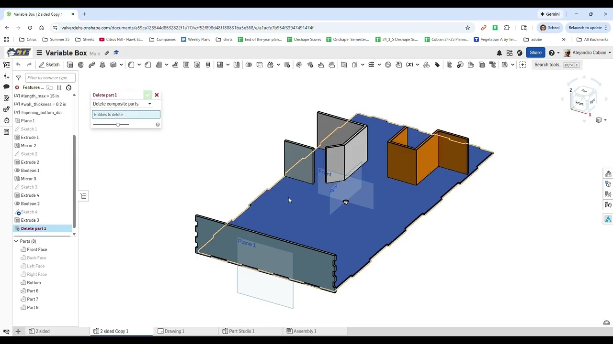Click the education graduation cap icon

coord(116,53)
